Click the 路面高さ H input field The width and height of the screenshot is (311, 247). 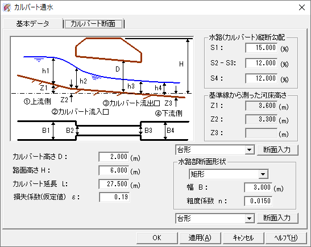114,170
